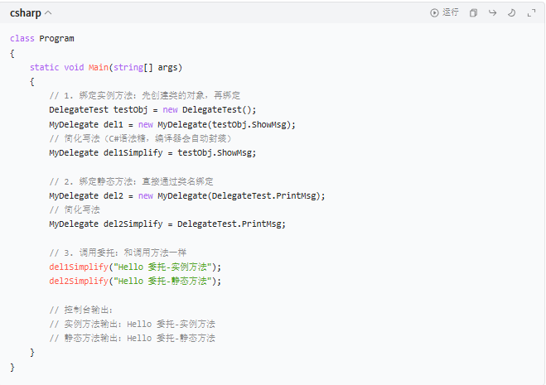Click 'new DelegateTest()' constructor call

(x=209, y=109)
